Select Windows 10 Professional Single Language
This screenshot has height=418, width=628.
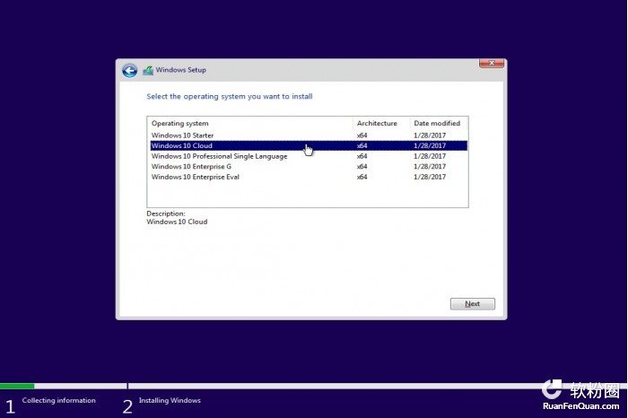pos(309,156)
